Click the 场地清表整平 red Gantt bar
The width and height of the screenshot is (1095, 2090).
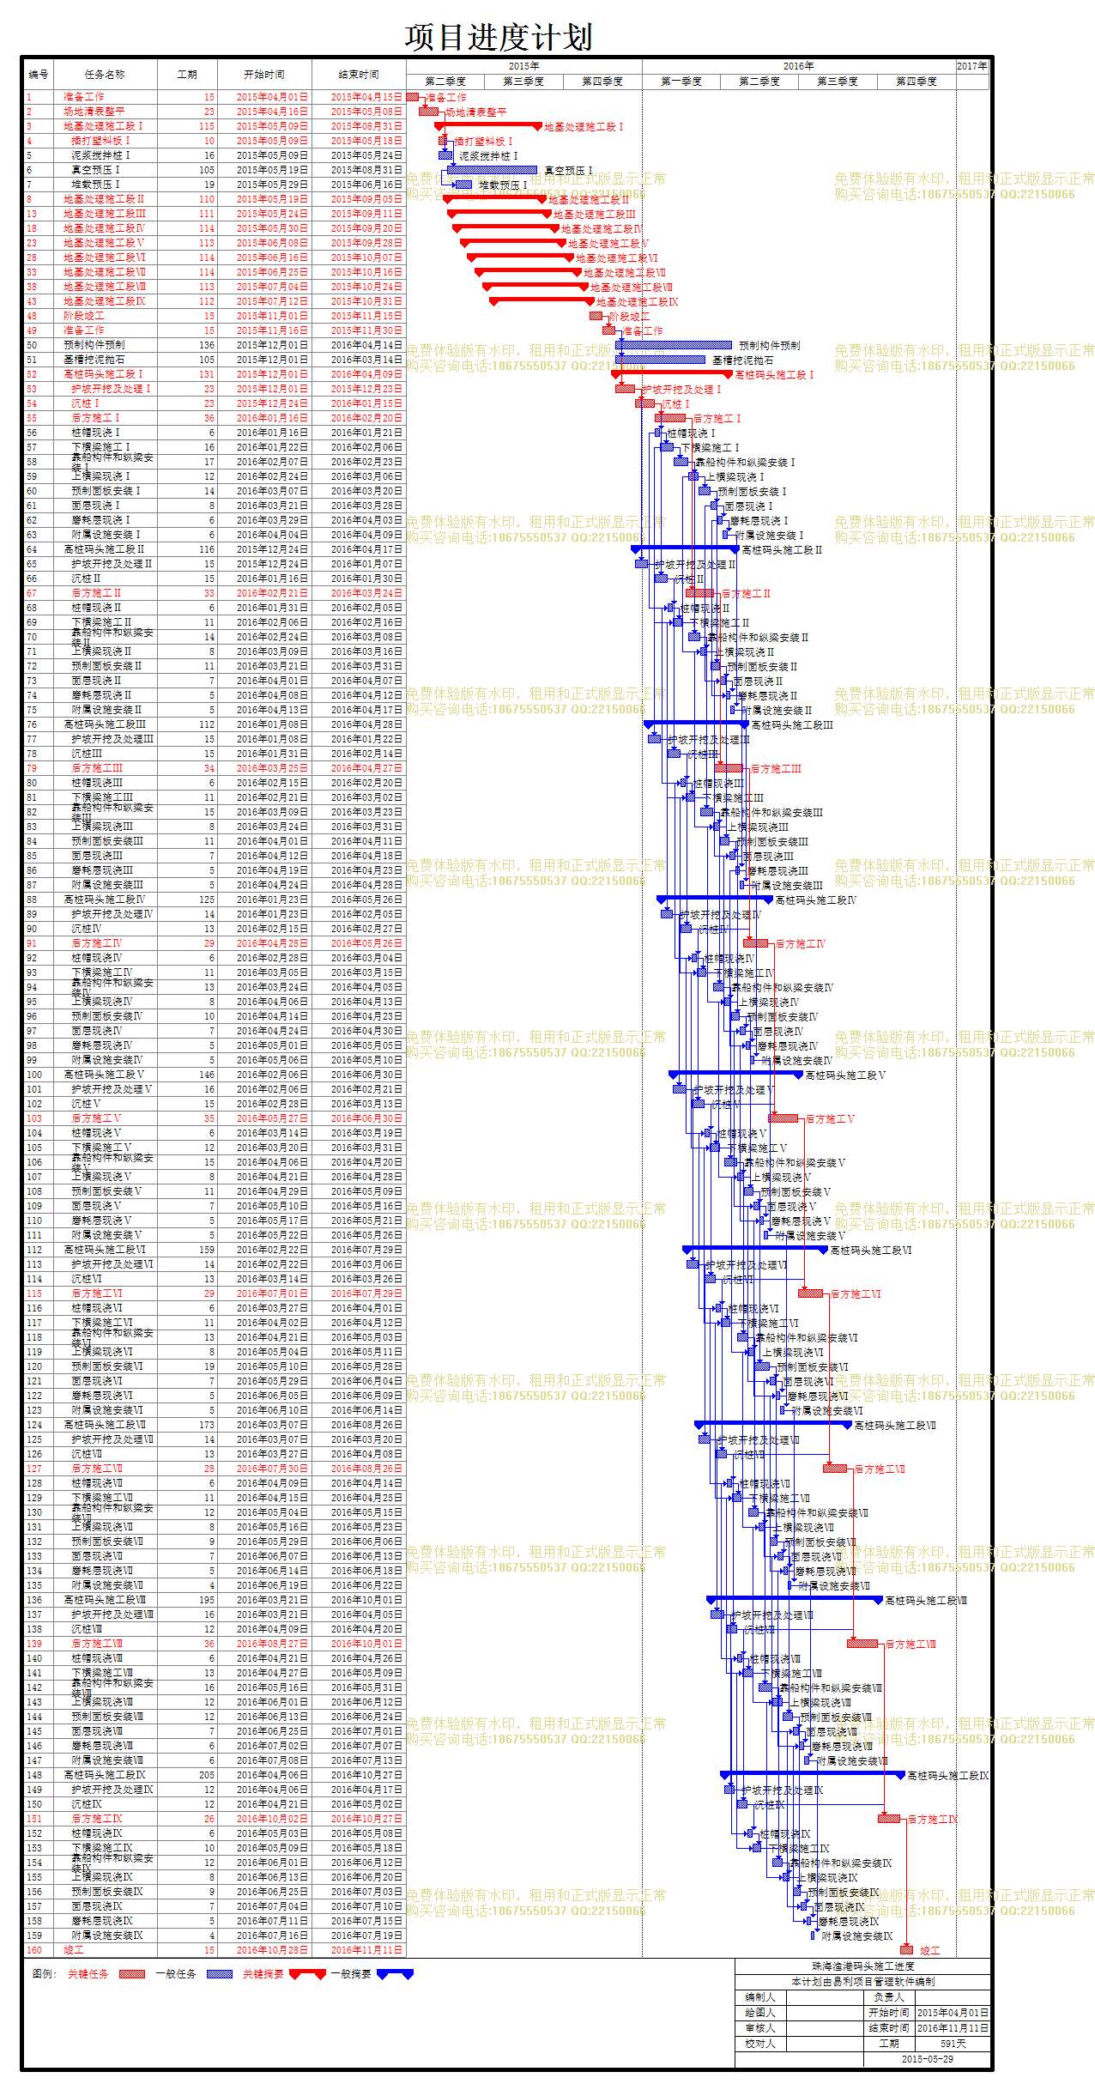(x=429, y=112)
